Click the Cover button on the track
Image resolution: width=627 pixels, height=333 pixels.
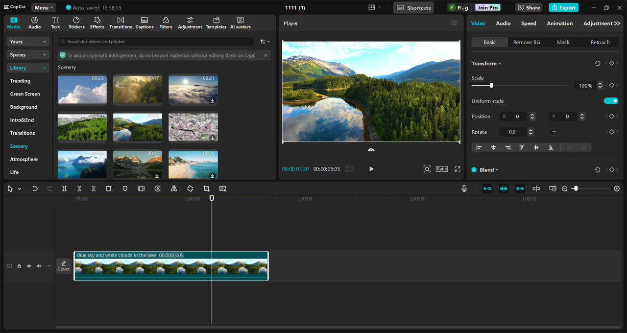coord(64,266)
